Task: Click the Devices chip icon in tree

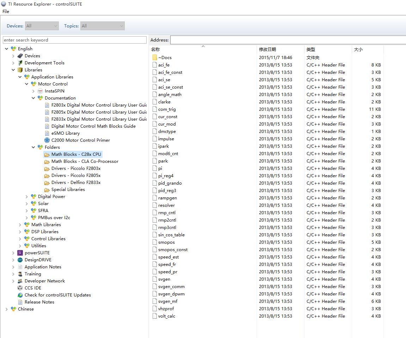Action: click(x=20, y=56)
